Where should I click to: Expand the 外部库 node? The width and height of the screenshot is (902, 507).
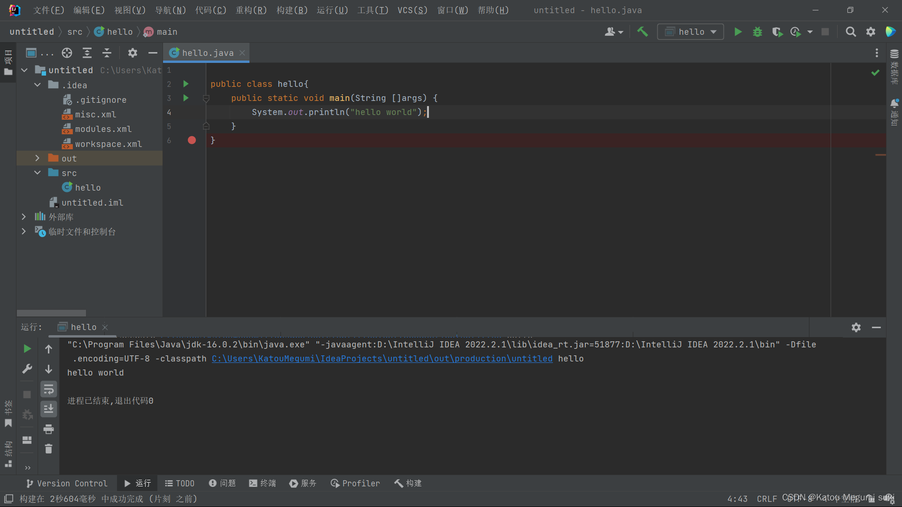[x=24, y=216]
